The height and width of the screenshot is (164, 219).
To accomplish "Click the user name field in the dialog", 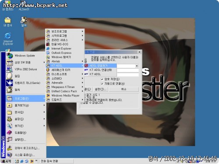I will pyautogui.click(x=128, y=70).
